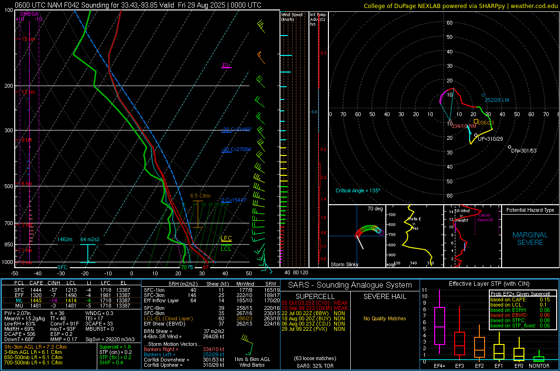
Task: Select the MU parcel row
Action: [72, 306]
